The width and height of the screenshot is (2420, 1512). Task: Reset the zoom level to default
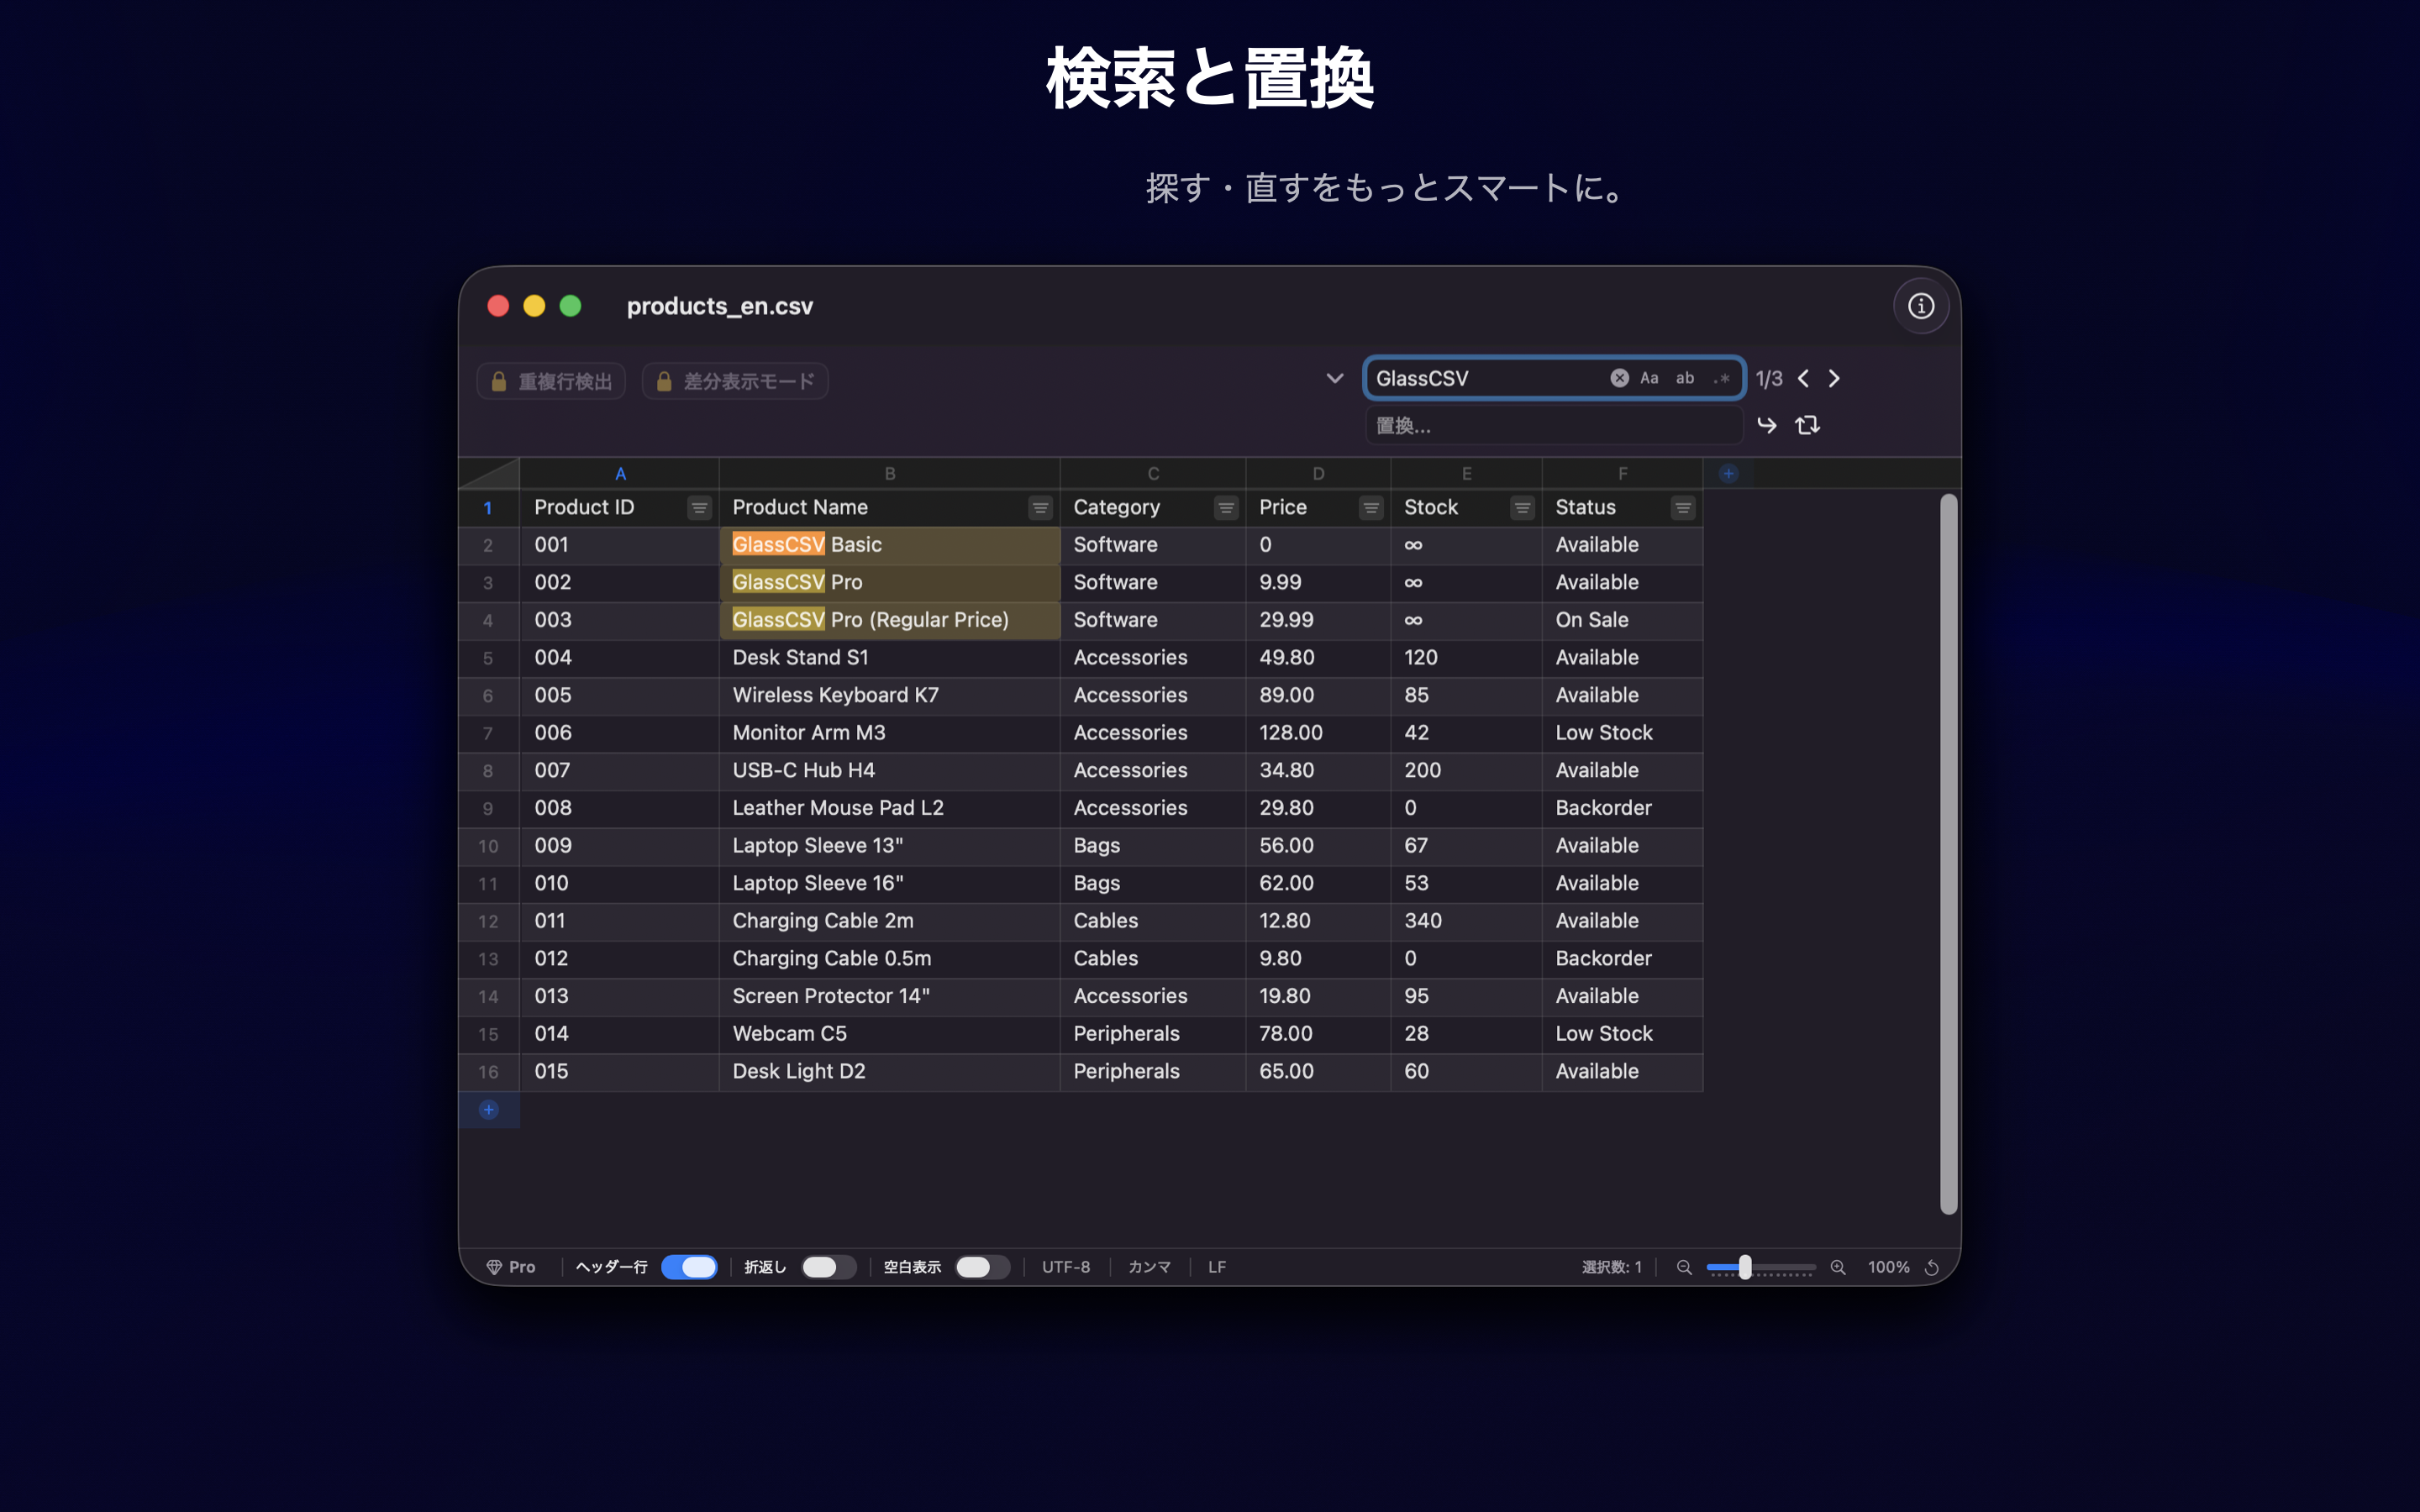1932,1267
